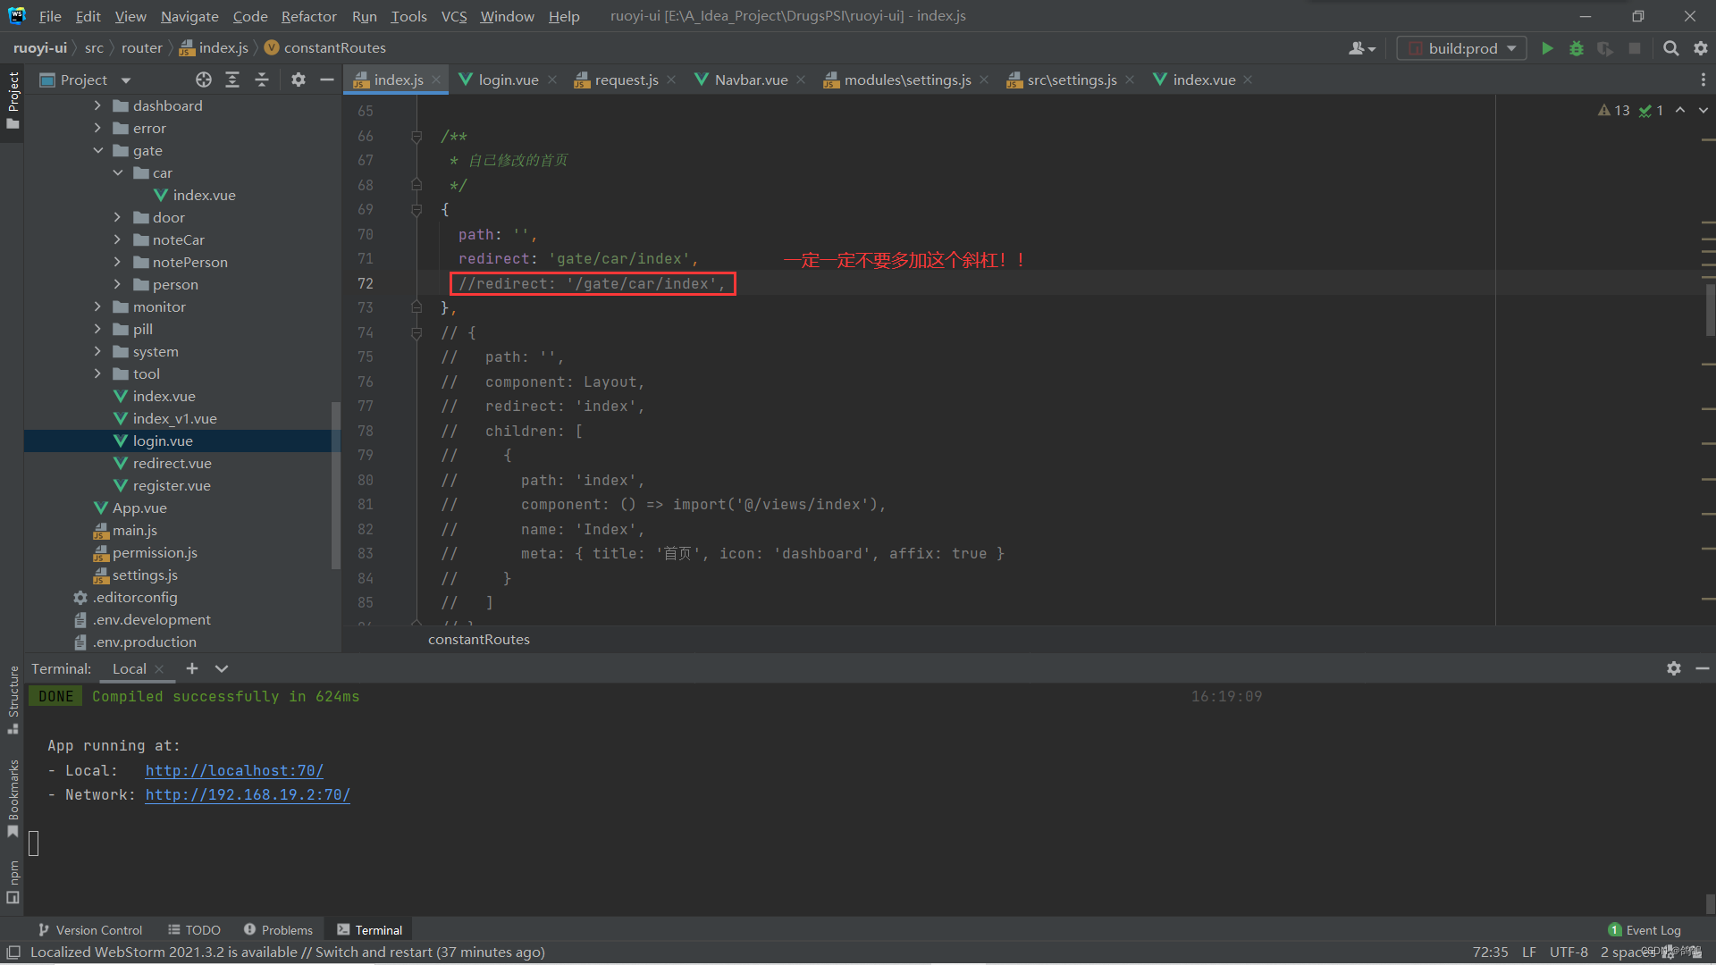The height and width of the screenshot is (965, 1716).
Task: Open Search Everywhere magnifier
Action: (x=1670, y=48)
